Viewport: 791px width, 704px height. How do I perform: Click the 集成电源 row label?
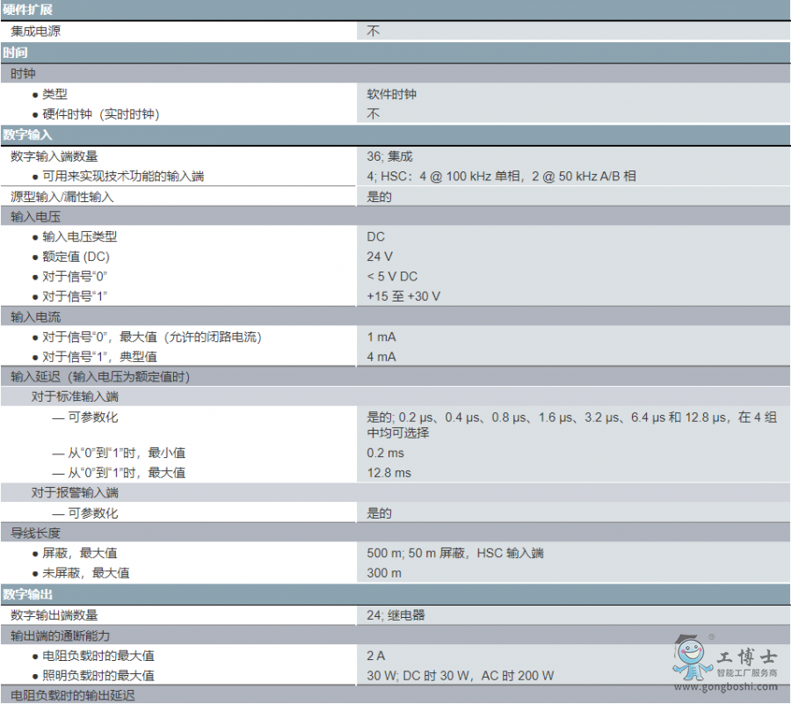[35, 31]
